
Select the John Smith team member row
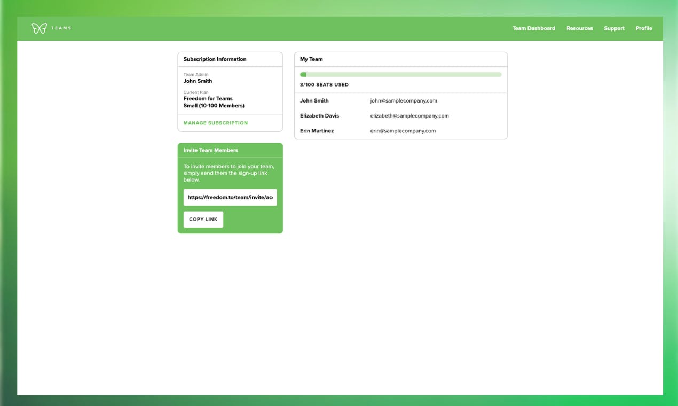(400, 100)
